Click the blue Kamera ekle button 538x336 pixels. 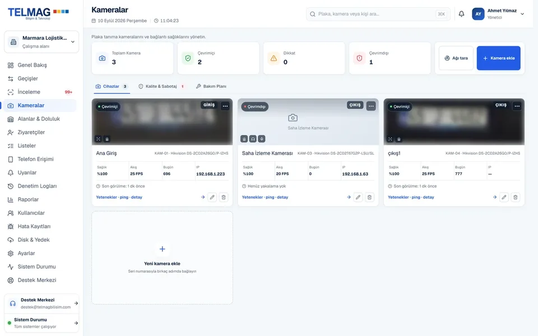(x=499, y=58)
